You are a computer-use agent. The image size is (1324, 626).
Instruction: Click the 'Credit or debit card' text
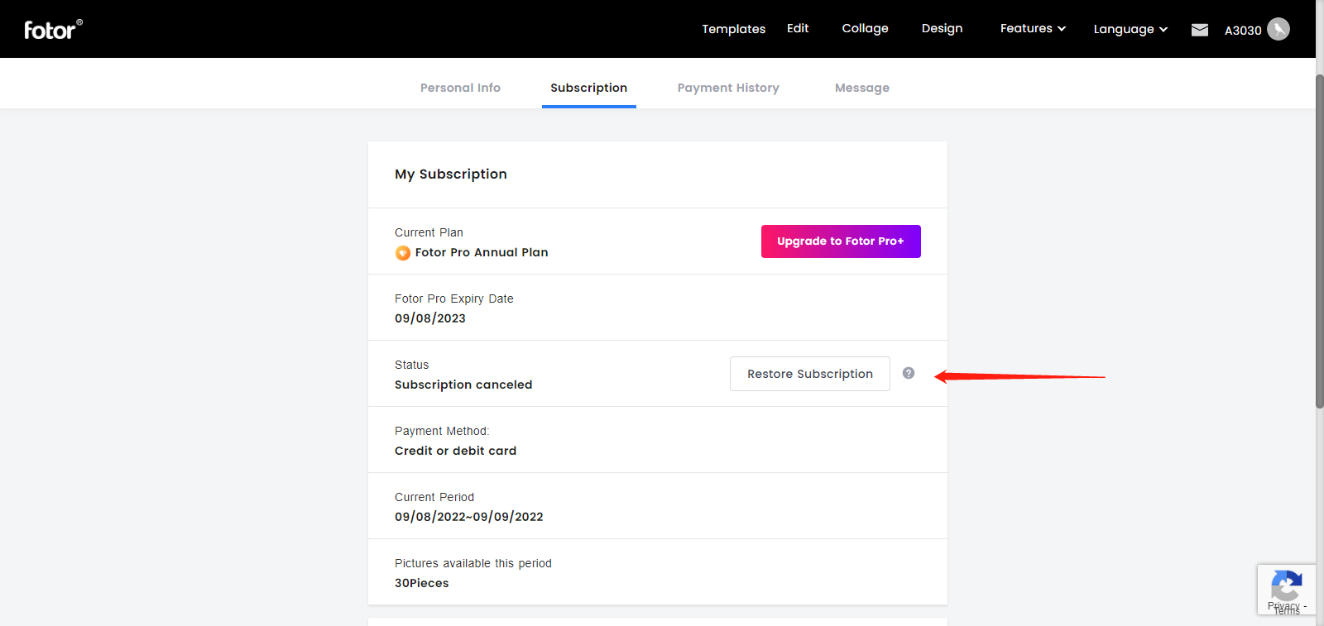tap(455, 451)
